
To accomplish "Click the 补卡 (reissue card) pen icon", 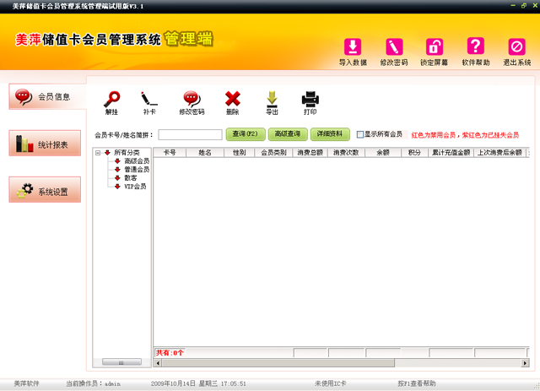I will click(x=149, y=100).
